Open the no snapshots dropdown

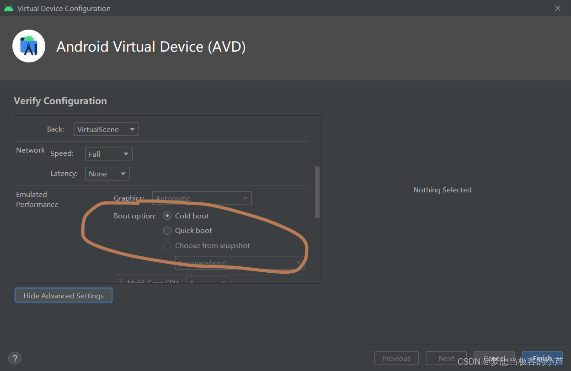pos(240,263)
